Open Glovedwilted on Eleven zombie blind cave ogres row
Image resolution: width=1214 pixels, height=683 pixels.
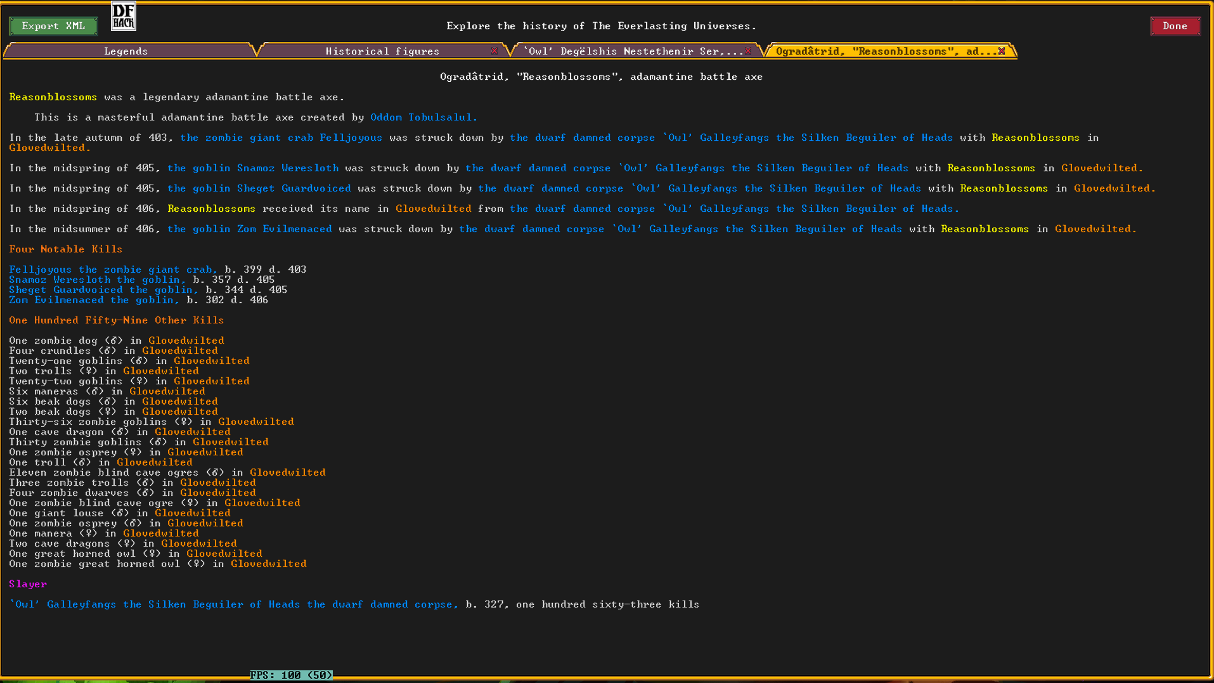tap(288, 472)
